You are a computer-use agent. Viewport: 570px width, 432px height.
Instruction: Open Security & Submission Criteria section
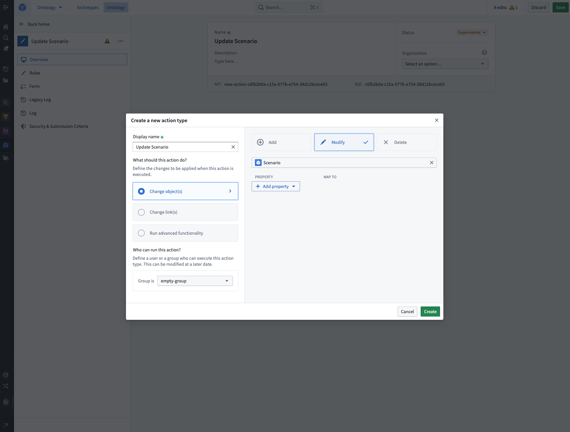(x=72, y=126)
